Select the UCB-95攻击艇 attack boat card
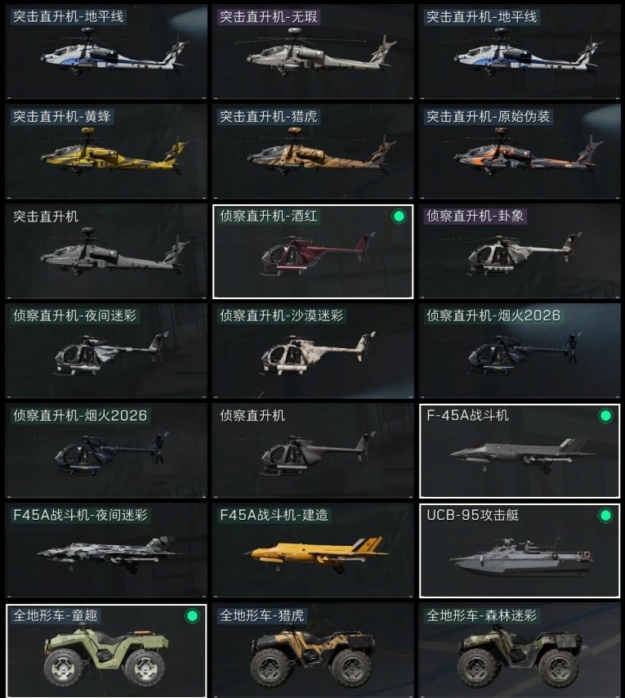The height and width of the screenshot is (698, 625). [520, 550]
